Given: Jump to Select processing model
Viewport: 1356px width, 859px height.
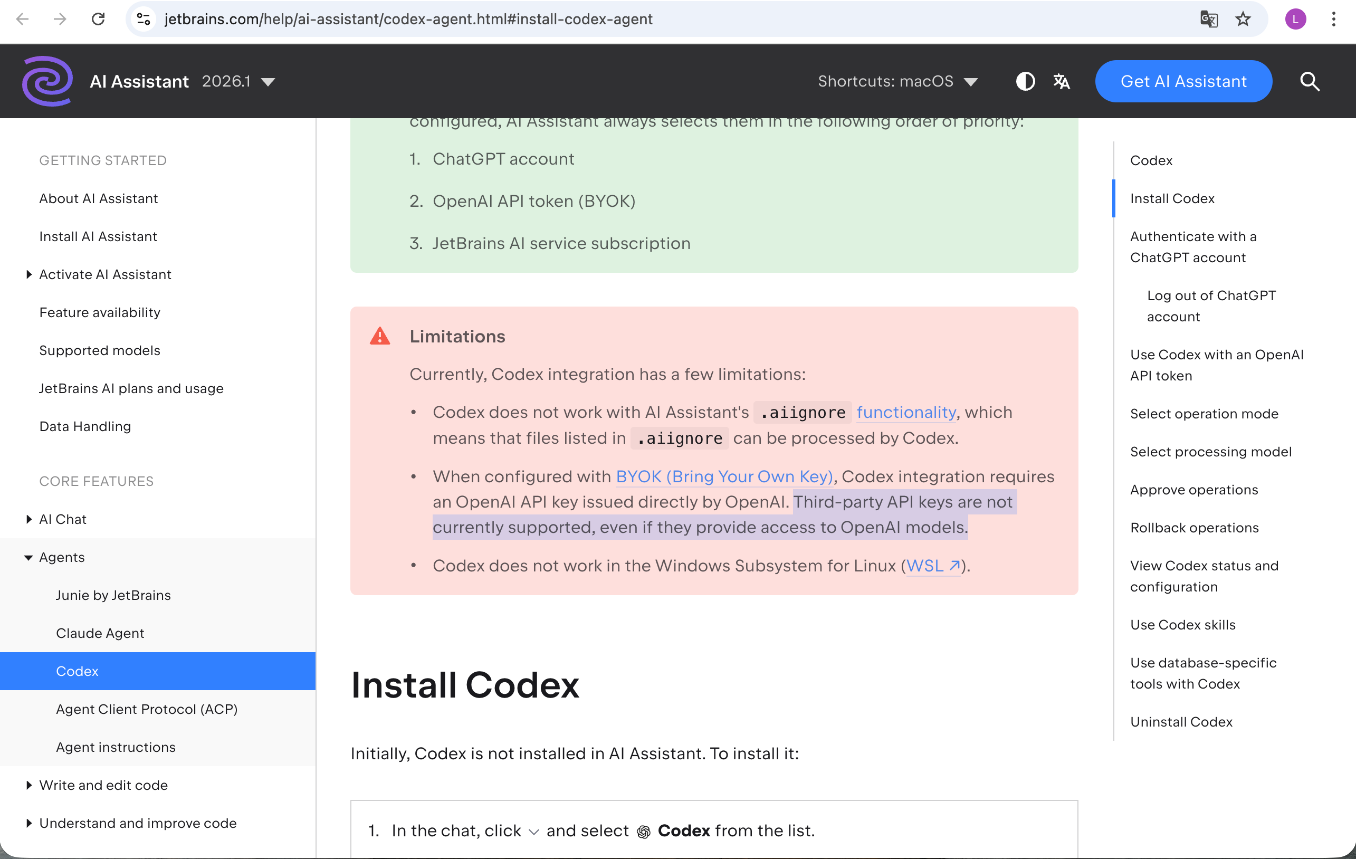Looking at the screenshot, I should point(1211,452).
